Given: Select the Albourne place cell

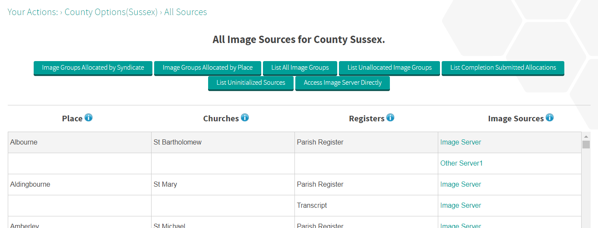Looking at the screenshot, I should (80, 142).
